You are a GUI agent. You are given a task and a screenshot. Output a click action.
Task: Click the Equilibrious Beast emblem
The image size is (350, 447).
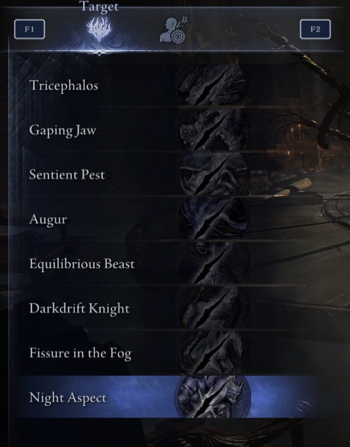213,263
